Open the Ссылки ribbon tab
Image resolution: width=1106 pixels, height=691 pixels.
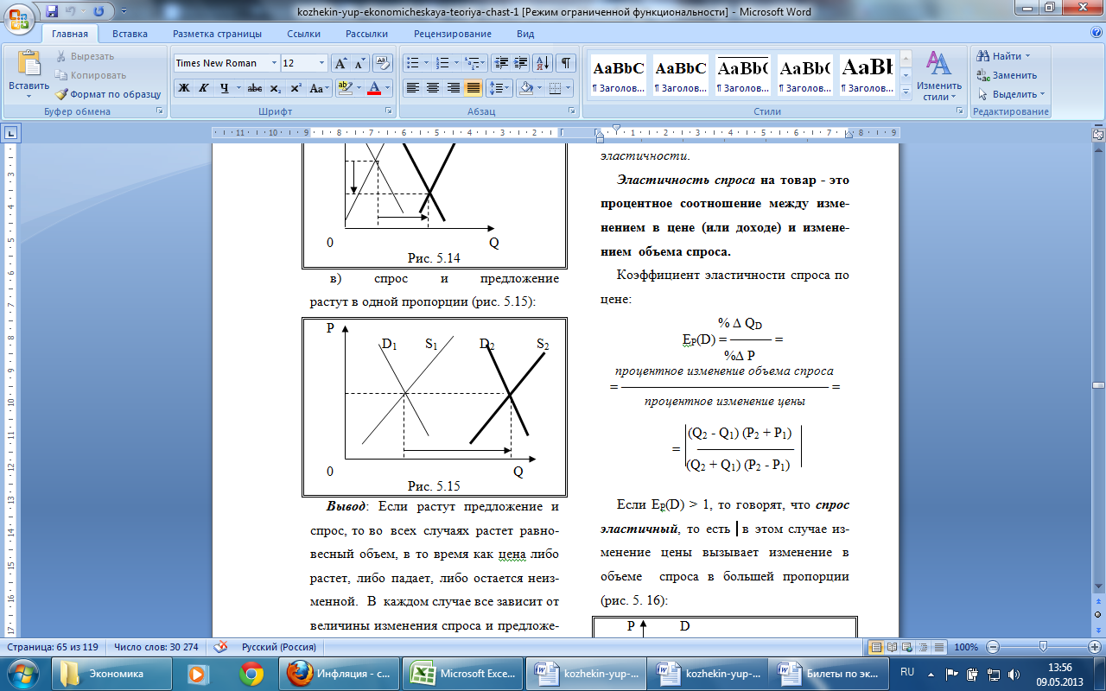pos(303,34)
